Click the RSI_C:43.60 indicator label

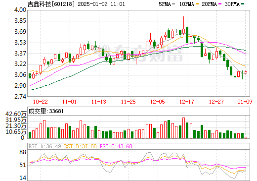coord(116,146)
